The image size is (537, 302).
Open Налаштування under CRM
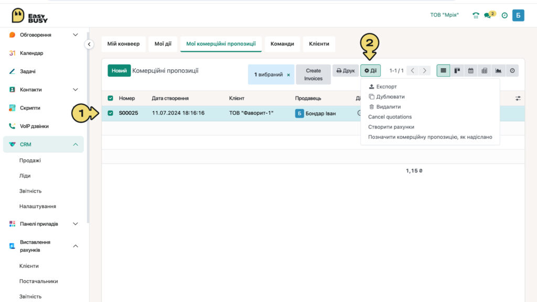click(38, 206)
